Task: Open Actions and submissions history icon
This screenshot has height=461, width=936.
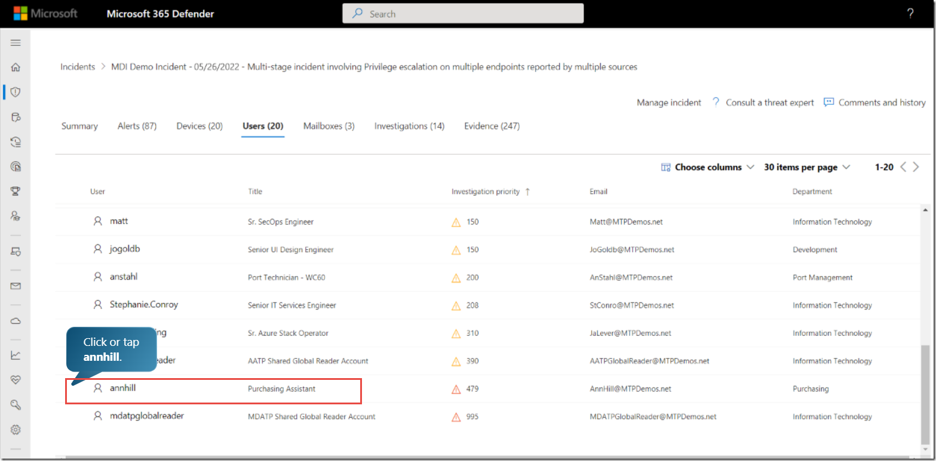Action: (x=16, y=141)
